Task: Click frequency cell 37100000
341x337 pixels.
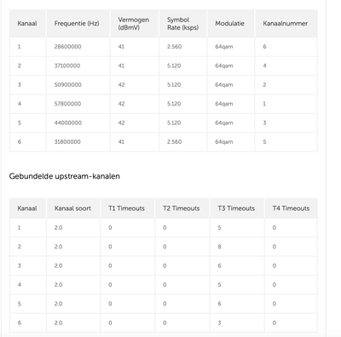Action: click(67, 66)
